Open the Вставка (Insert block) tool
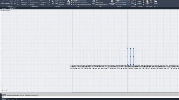Screen dimensions: 179x100 [x=93, y=2]
